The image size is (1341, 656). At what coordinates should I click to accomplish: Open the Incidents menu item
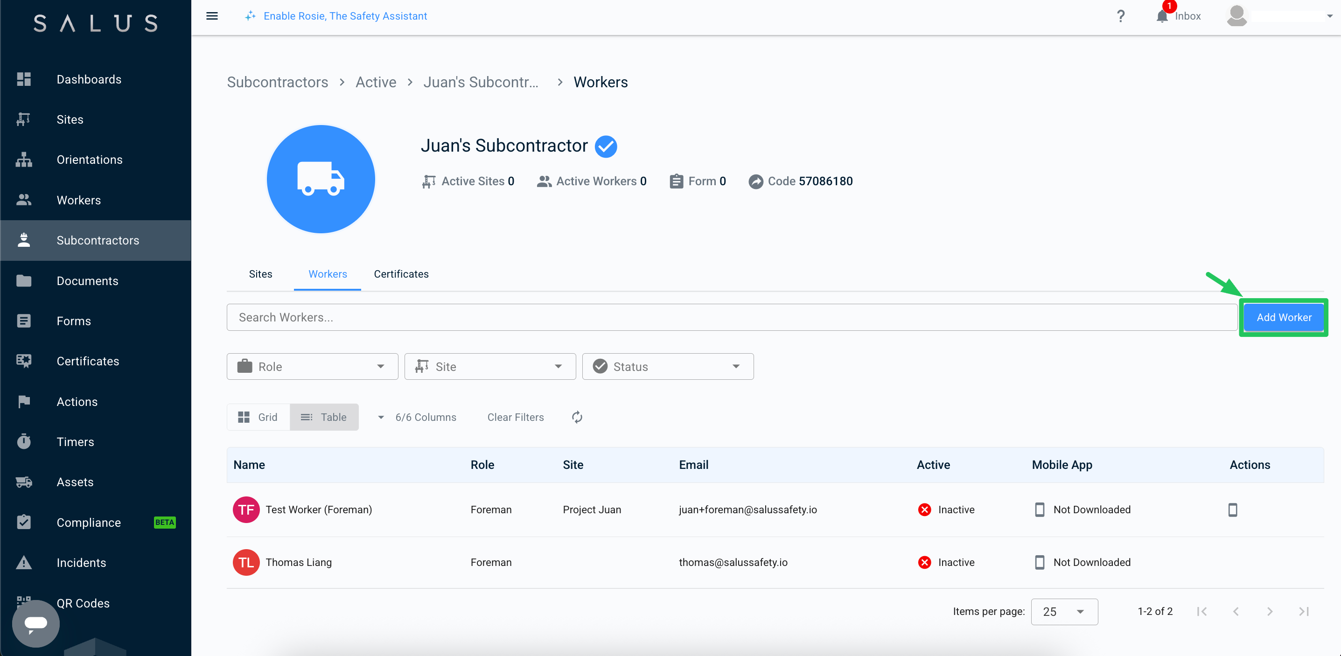[96, 562]
